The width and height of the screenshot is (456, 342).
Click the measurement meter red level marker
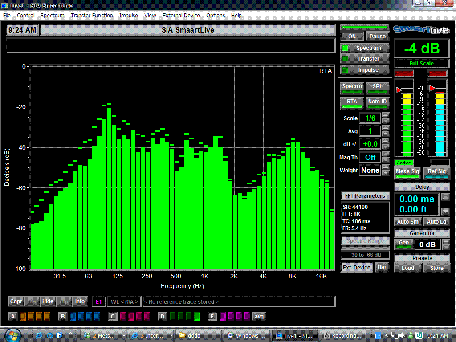(399, 90)
